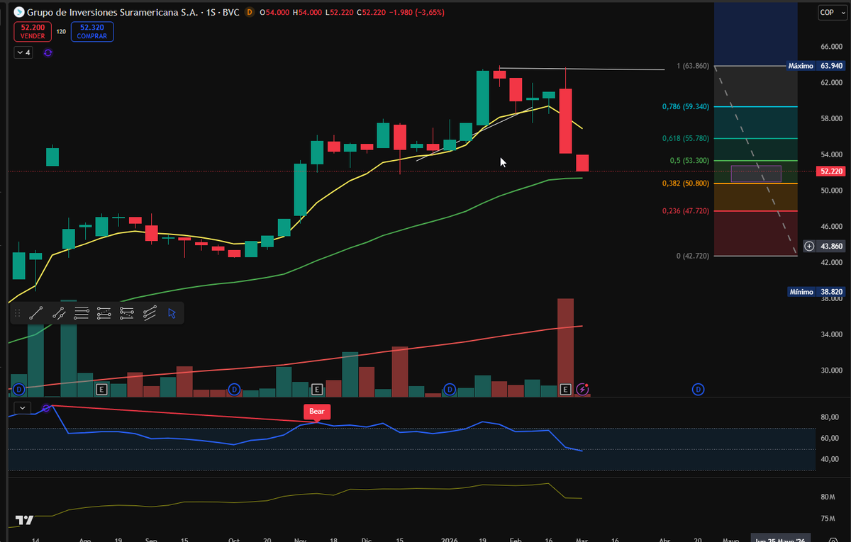
Task: Activate the blue arrow cursor tool
Action: (x=172, y=313)
